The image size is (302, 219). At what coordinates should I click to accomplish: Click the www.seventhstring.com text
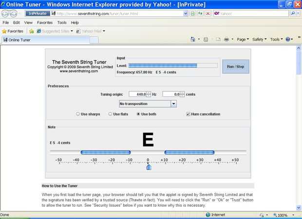click(79, 71)
